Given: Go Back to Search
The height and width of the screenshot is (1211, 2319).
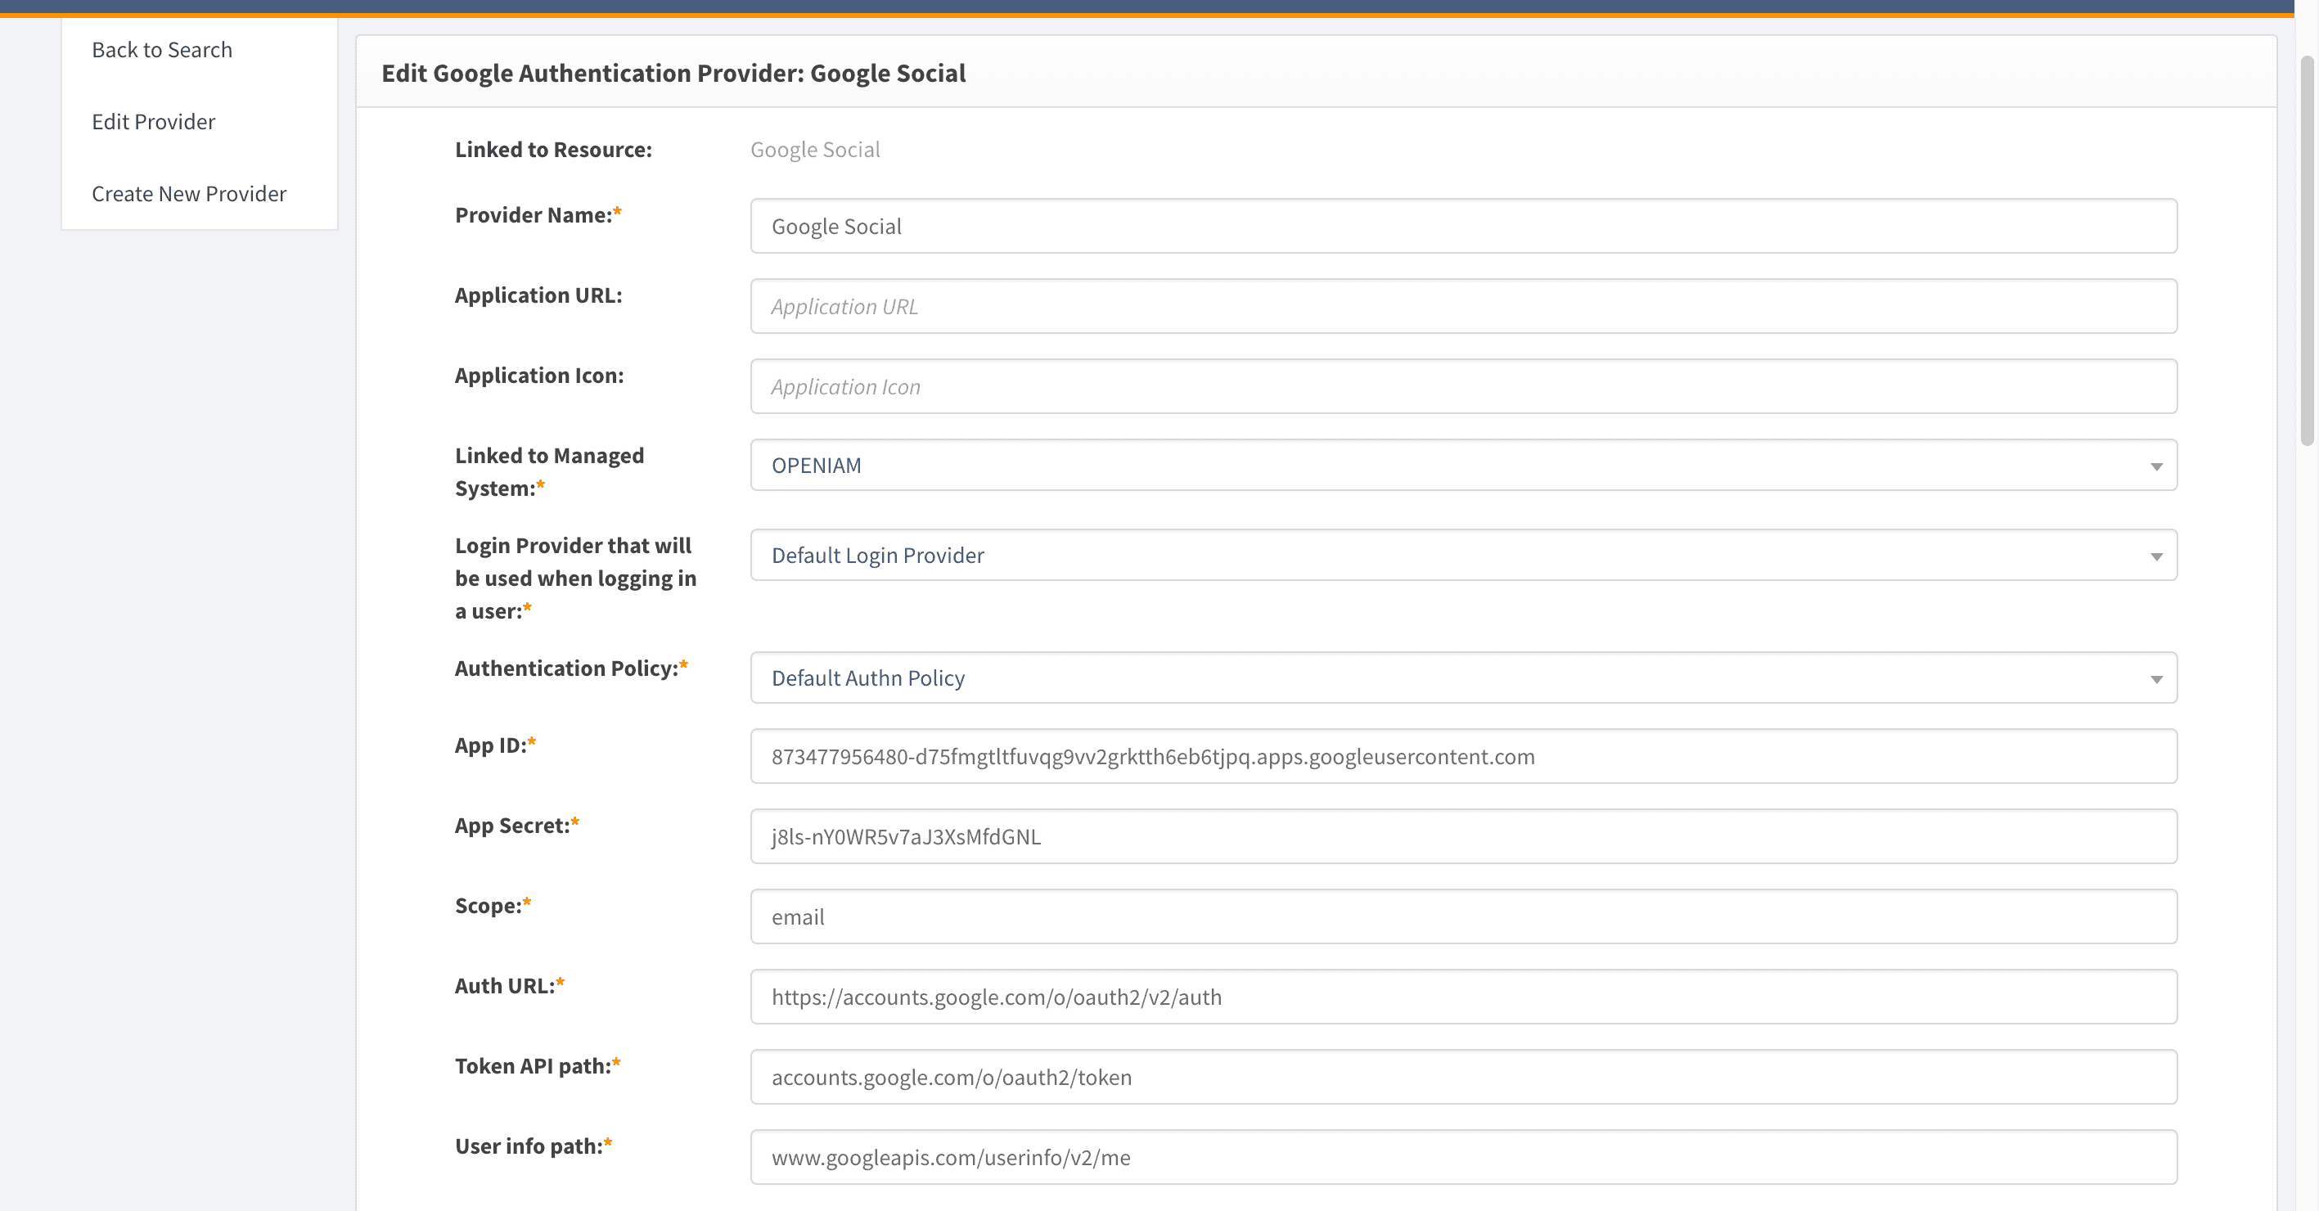Looking at the screenshot, I should (x=162, y=50).
